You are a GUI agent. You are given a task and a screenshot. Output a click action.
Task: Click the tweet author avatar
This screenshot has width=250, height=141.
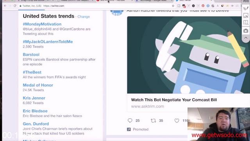pyautogui.click(x=117, y=13)
